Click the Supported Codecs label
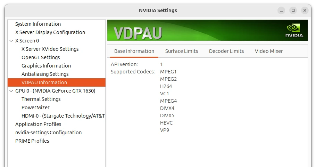The image size is (316, 167). pyautogui.click(x=133, y=72)
